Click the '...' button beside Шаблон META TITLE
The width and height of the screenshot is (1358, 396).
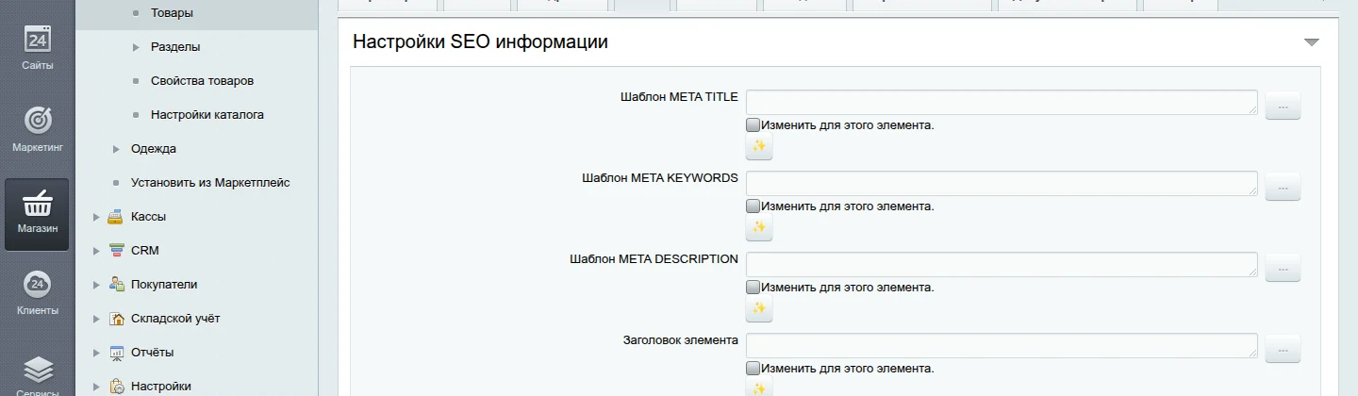click(1283, 107)
